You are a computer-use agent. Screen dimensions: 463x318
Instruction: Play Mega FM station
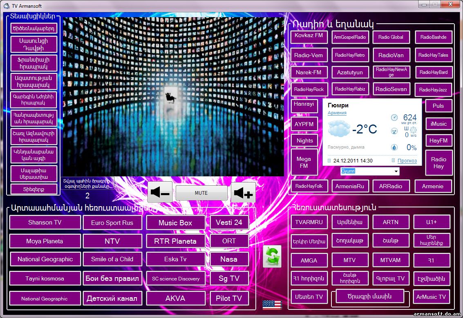coord(304,162)
